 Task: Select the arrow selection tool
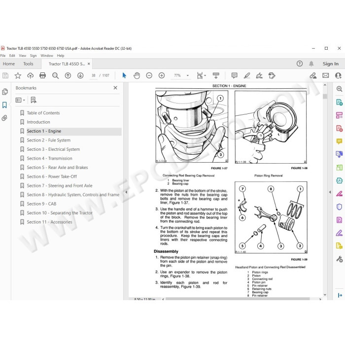click(x=124, y=75)
